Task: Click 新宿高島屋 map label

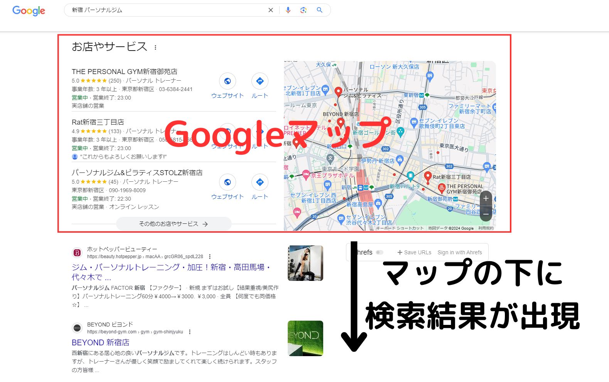Action: (x=360, y=205)
